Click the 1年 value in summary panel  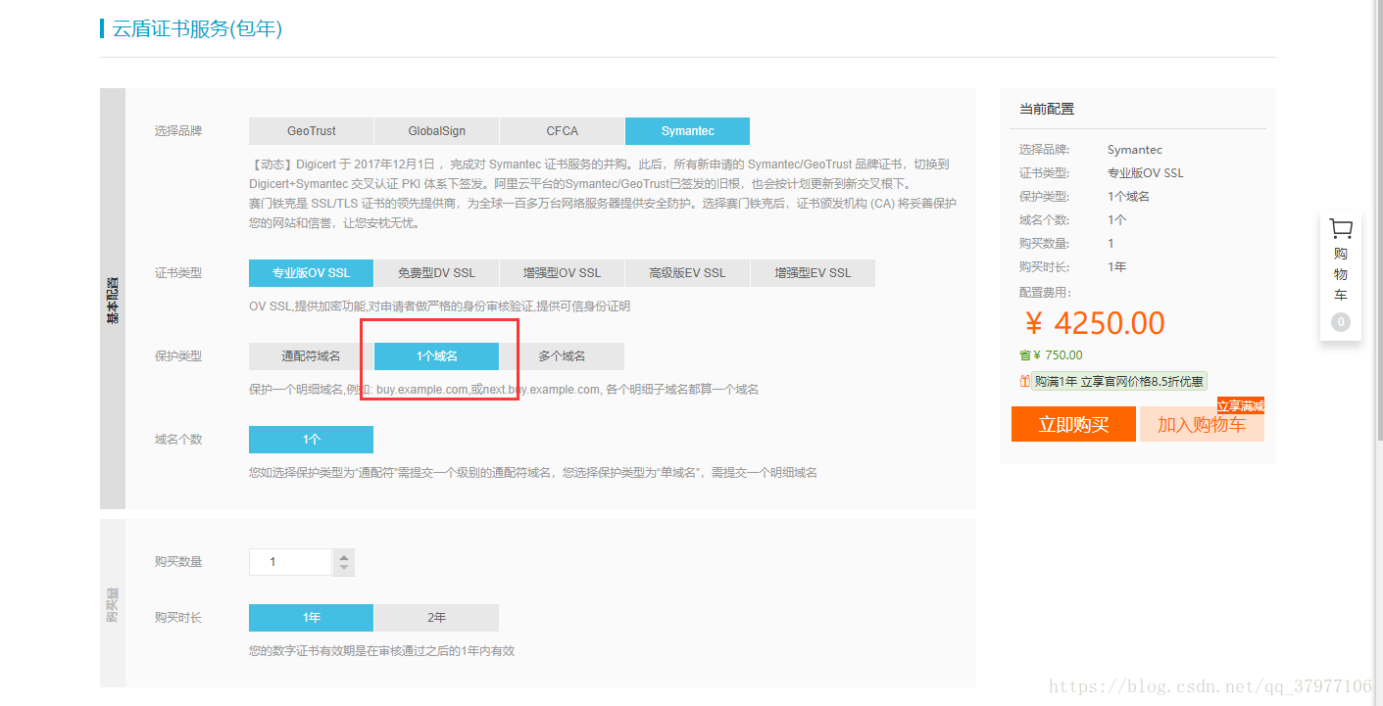(x=1117, y=267)
